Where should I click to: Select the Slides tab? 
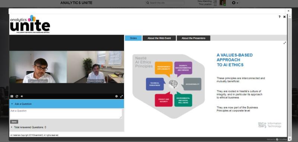(x=133, y=38)
